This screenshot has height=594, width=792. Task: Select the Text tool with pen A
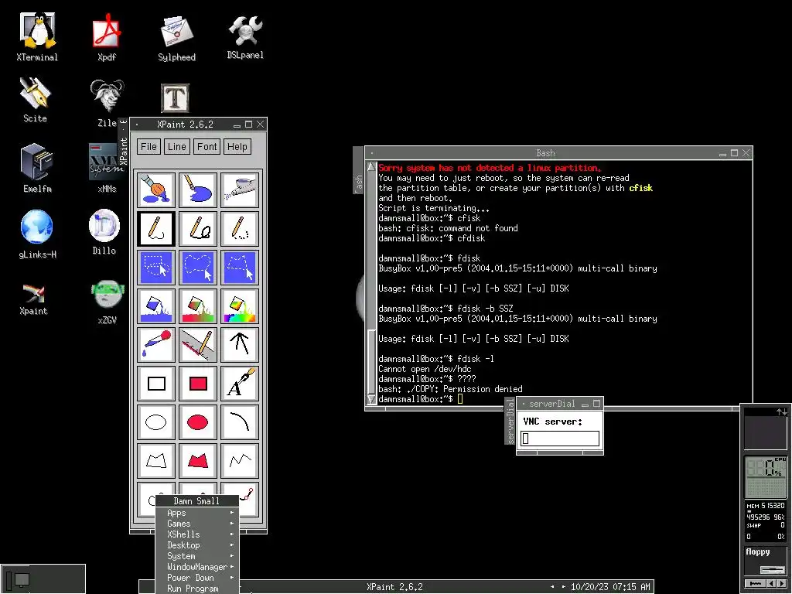(x=240, y=384)
